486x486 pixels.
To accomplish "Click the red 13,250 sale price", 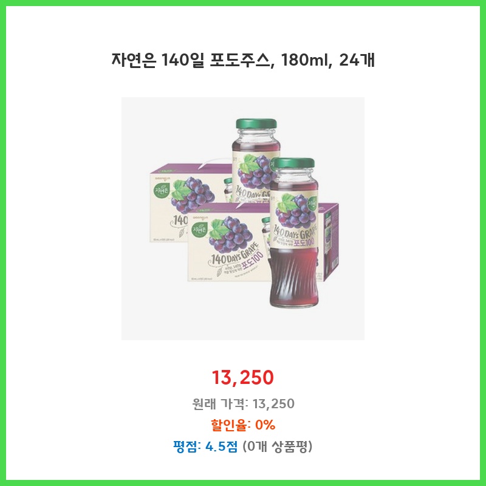I will (242, 377).
